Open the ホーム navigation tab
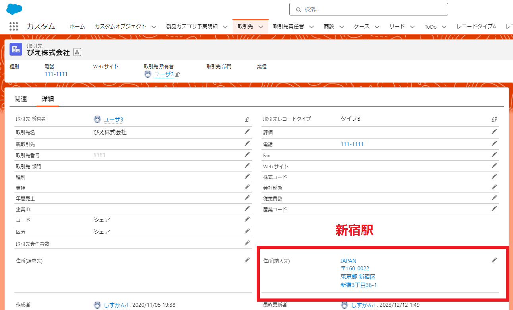513x310 pixels. [77, 27]
